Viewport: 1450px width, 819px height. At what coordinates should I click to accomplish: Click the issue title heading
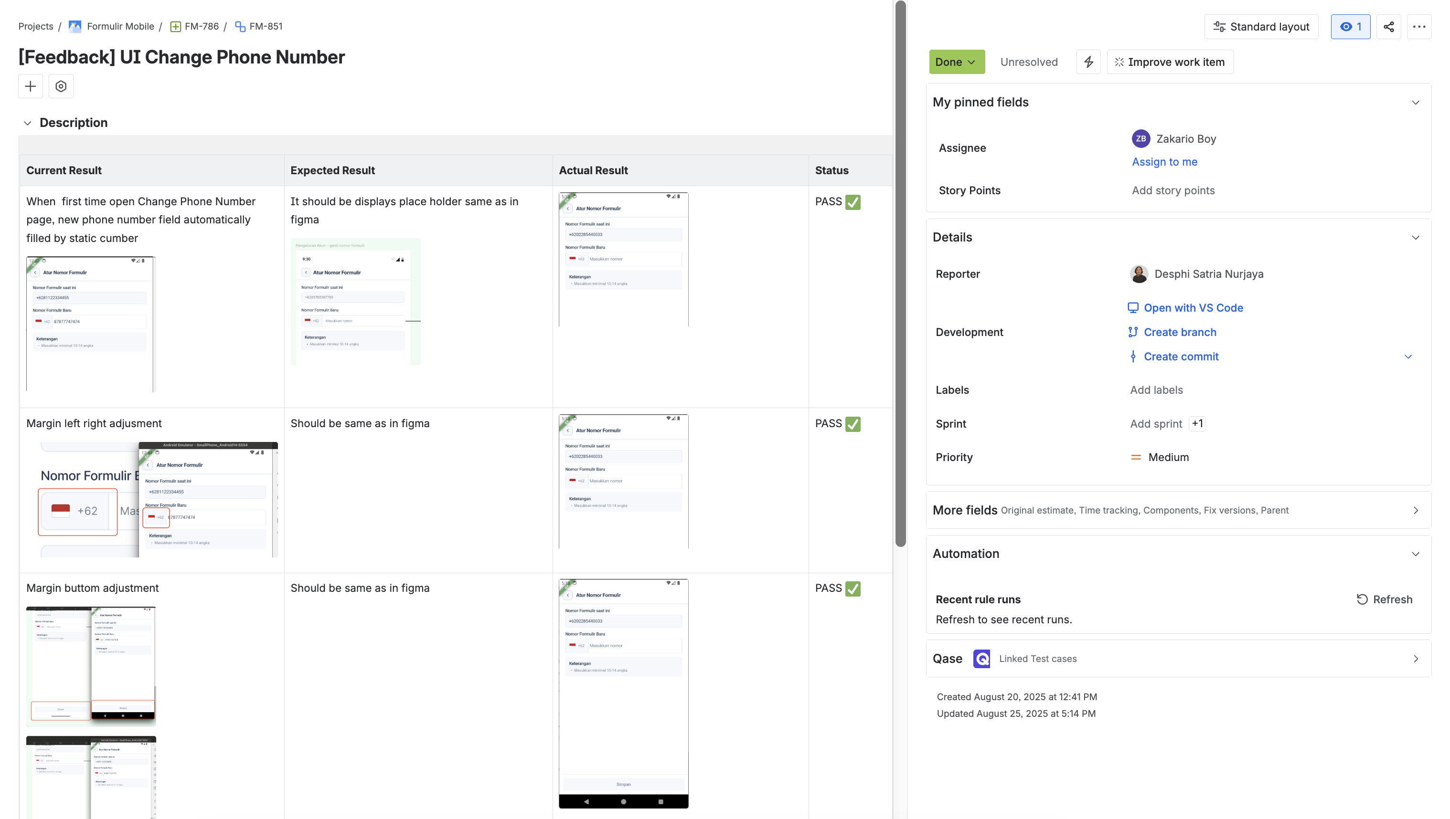181,57
